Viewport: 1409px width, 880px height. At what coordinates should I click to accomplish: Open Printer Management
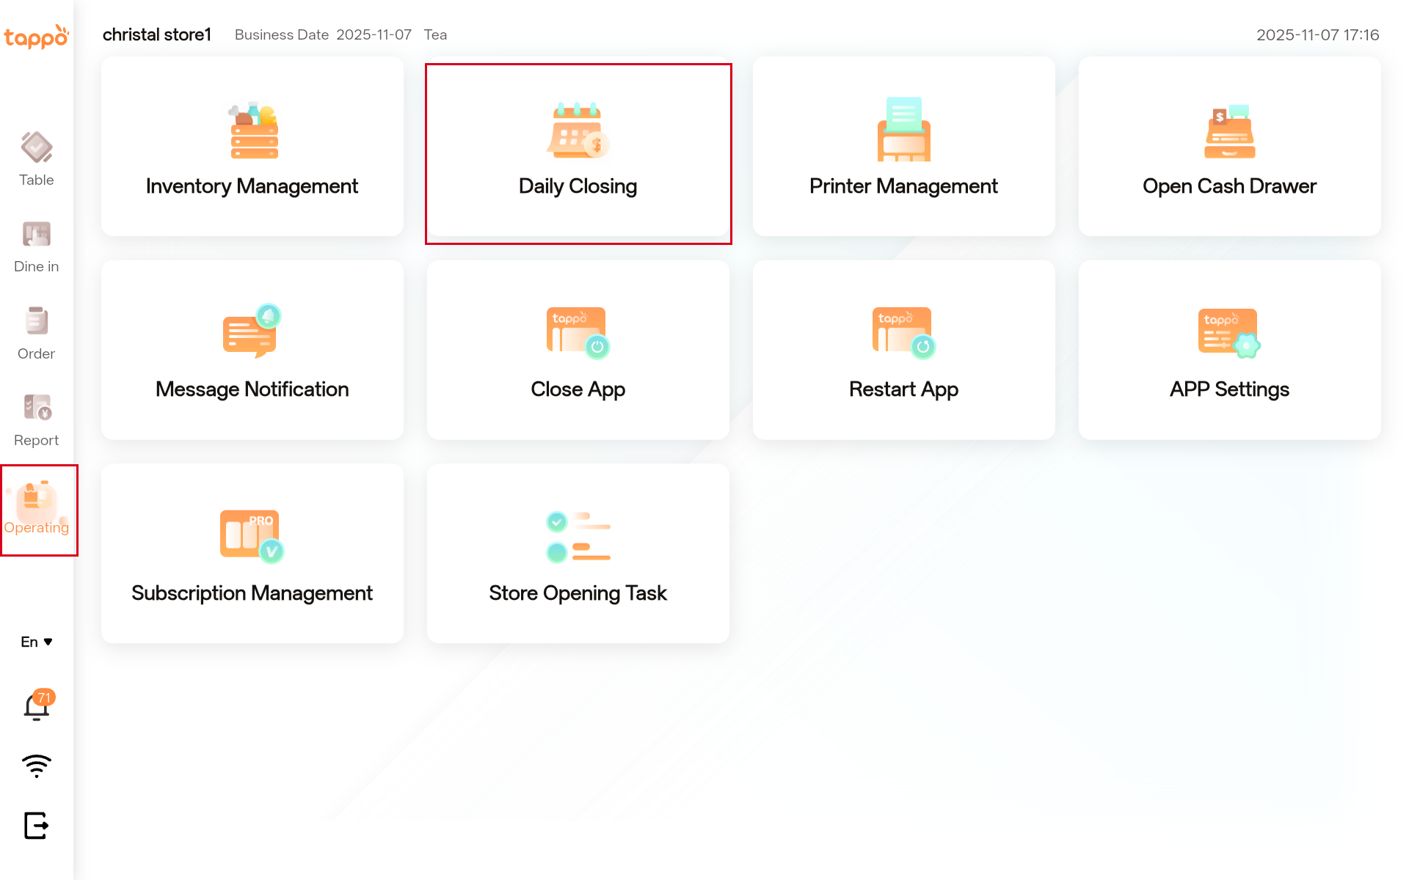903,147
